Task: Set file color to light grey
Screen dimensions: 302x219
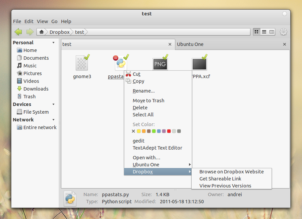Action: coord(174,131)
